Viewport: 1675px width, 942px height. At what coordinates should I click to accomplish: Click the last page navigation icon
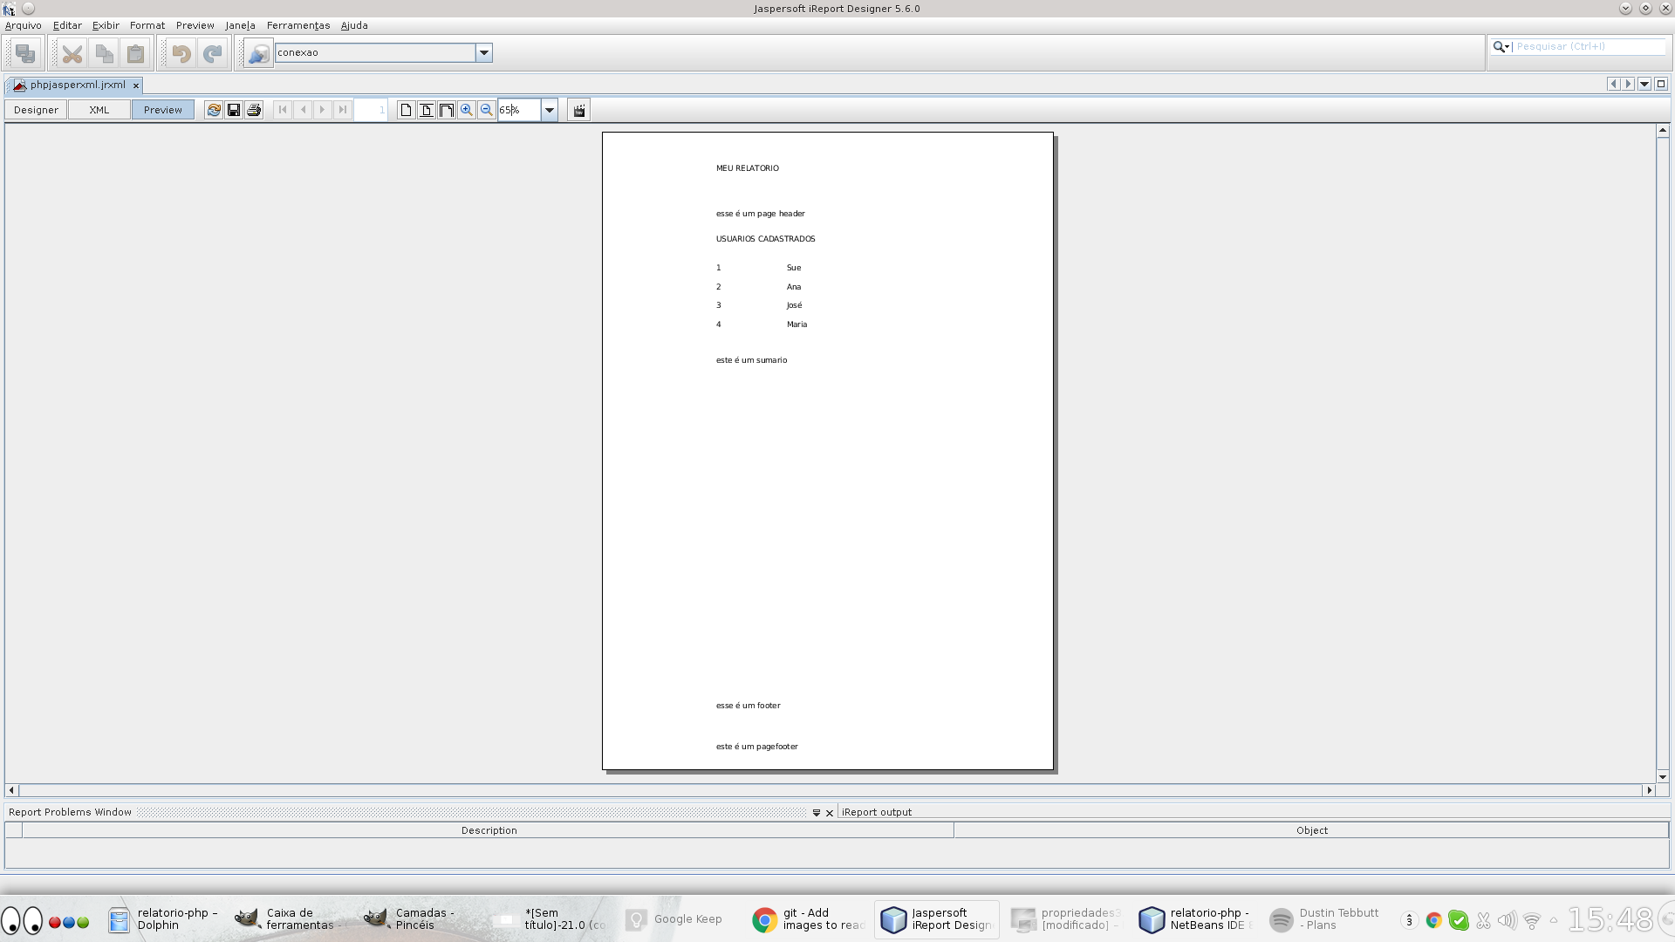(342, 108)
